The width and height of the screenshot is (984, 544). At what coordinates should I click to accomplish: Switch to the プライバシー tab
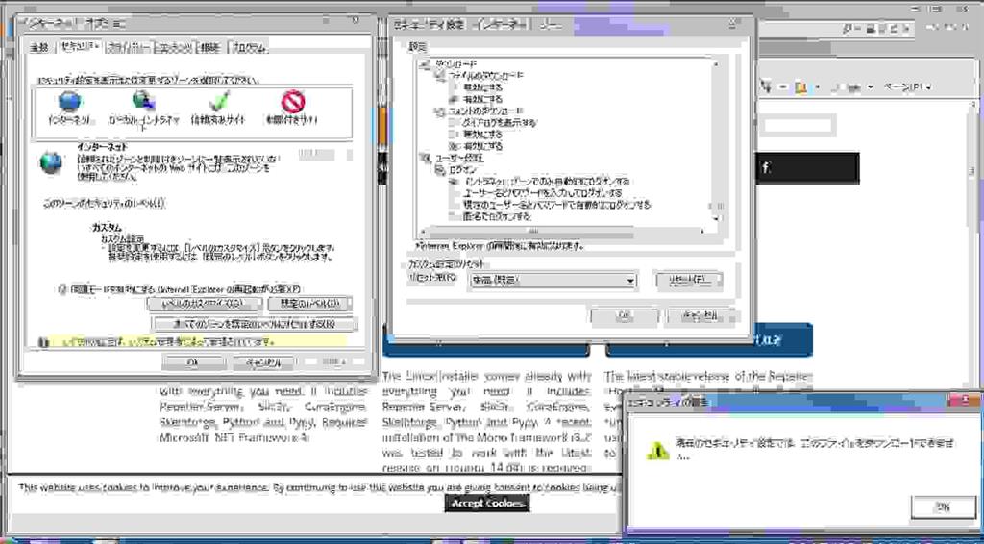[x=129, y=48]
